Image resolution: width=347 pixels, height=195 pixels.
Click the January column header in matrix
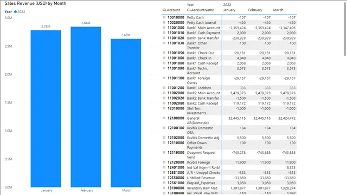[229, 10]
